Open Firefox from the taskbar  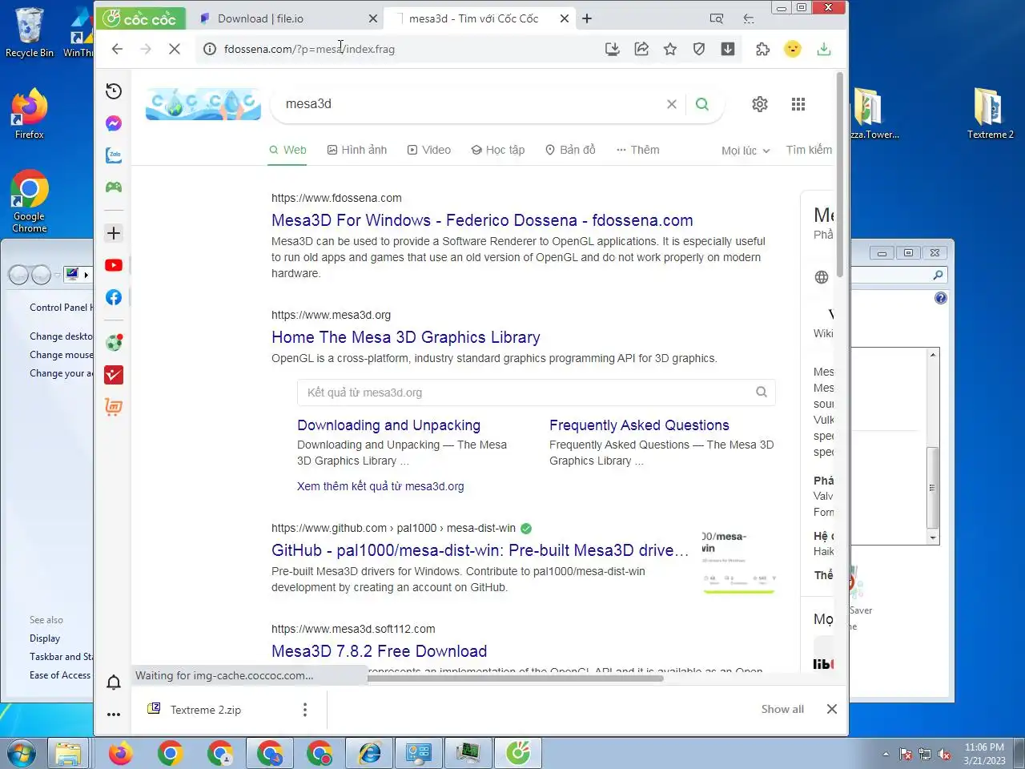point(120,754)
